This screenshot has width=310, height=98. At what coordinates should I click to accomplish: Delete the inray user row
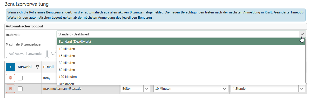[x=10, y=78]
